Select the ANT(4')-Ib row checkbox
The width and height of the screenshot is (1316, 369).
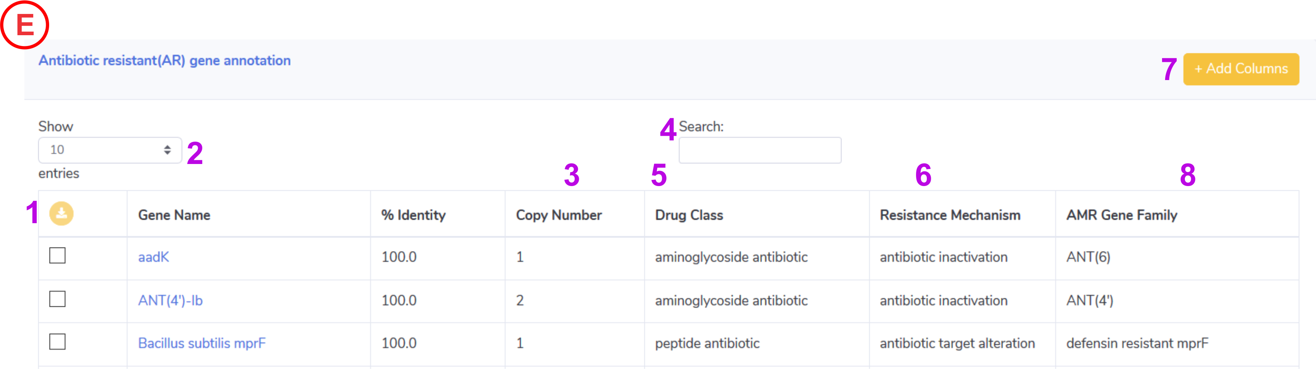coord(57,299)
